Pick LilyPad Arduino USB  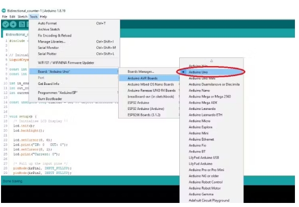click(211, 158)
